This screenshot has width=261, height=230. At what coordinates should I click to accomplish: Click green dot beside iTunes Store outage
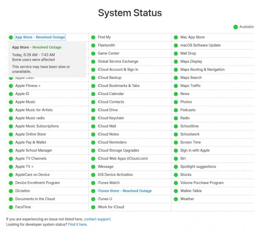93,191
